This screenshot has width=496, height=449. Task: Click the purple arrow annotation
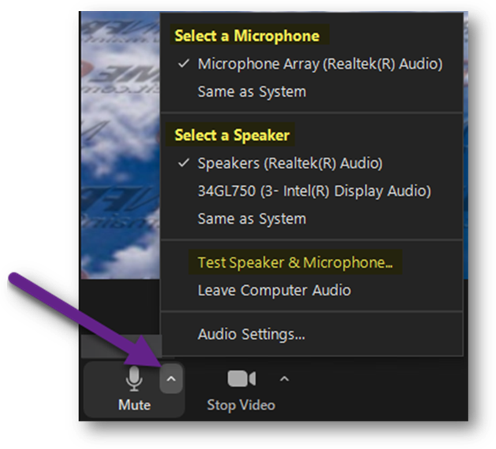click(85, 319)
